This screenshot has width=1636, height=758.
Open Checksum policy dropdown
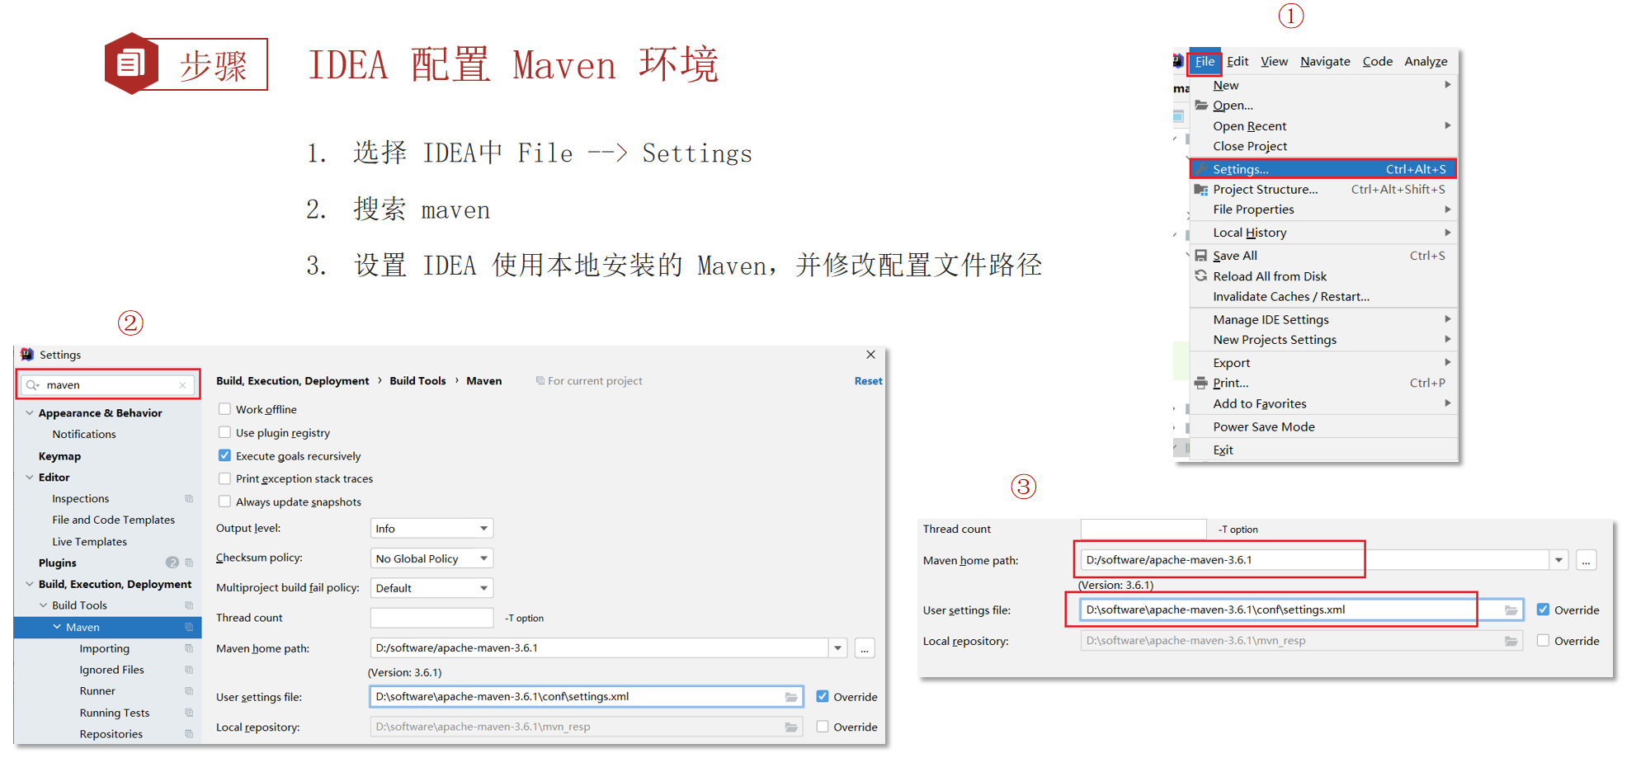[x=431, y=558]
